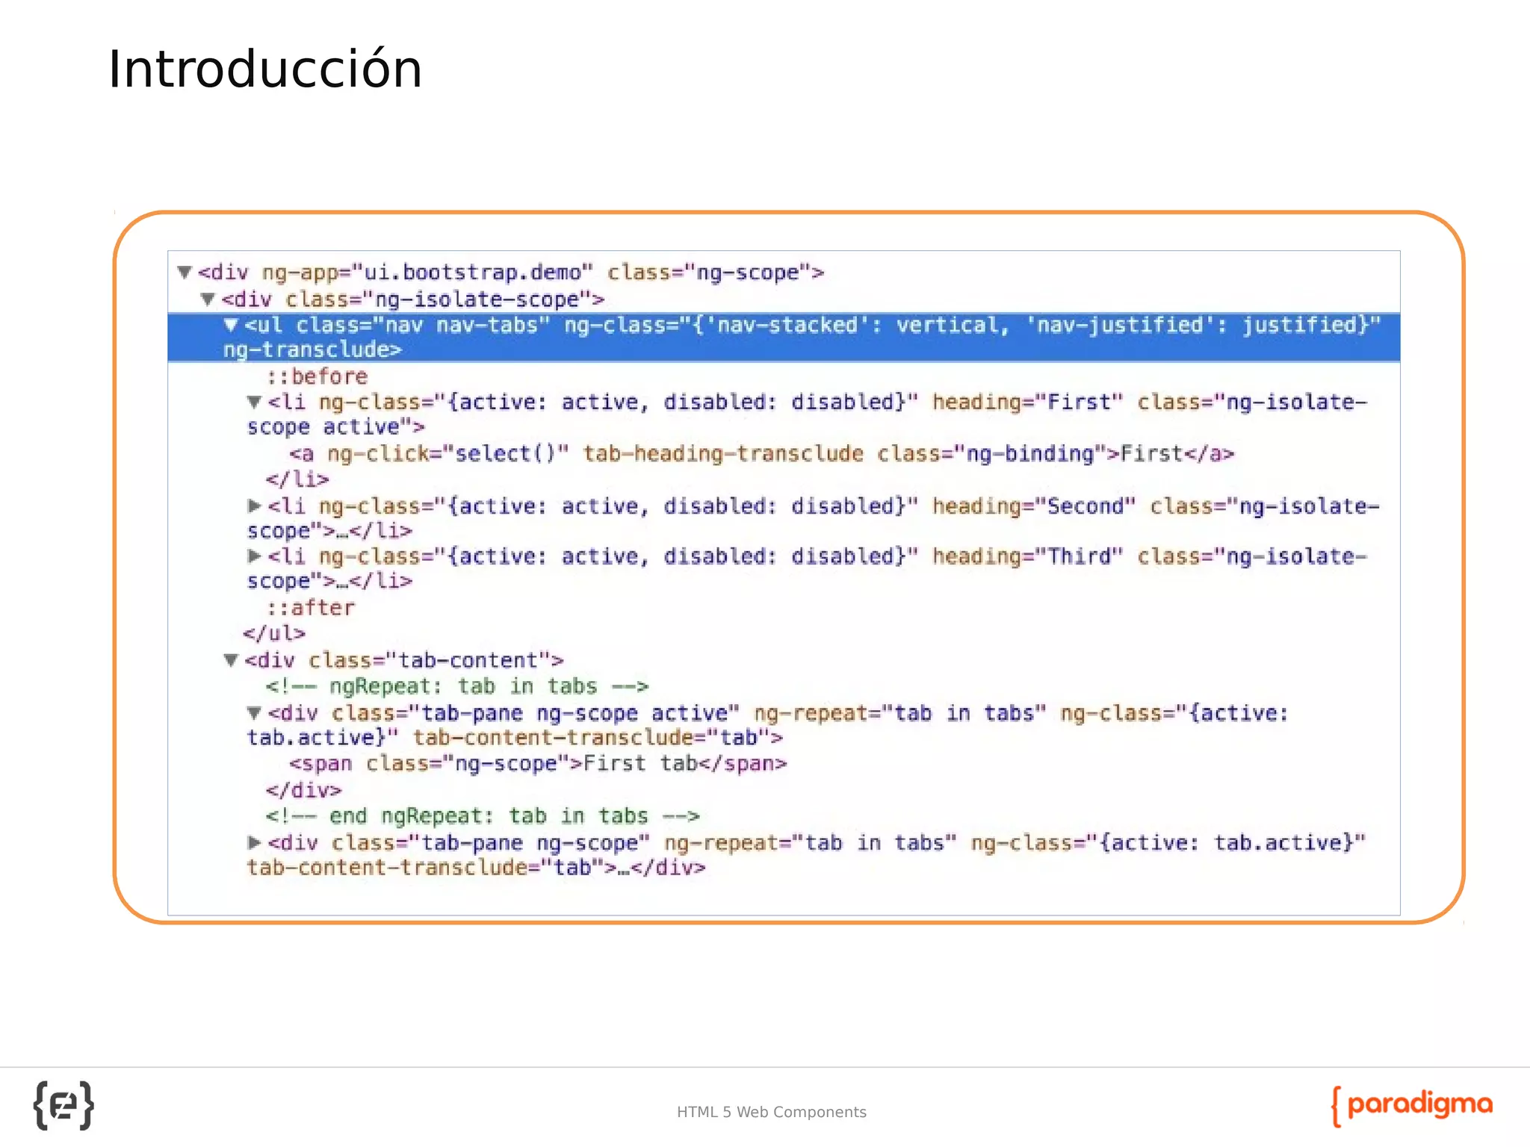Select the span "First tab" row

tap(538, 764)
